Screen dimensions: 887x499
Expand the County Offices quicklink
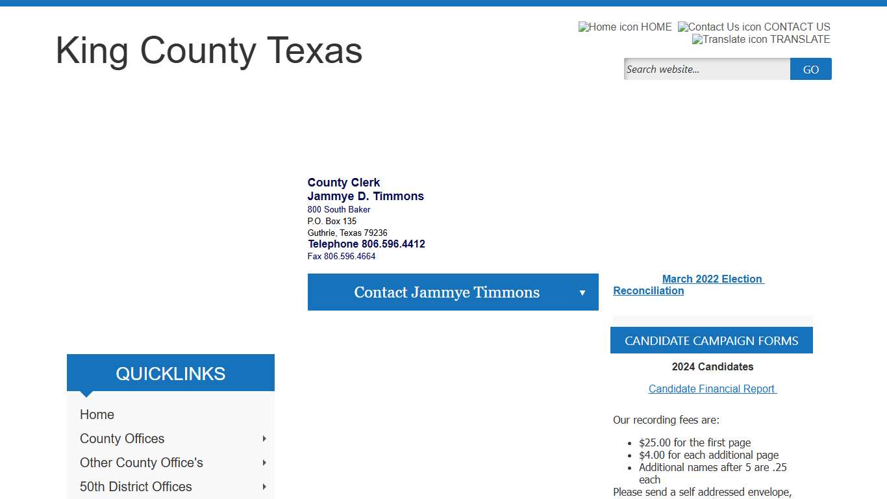(x=264, y=439)
